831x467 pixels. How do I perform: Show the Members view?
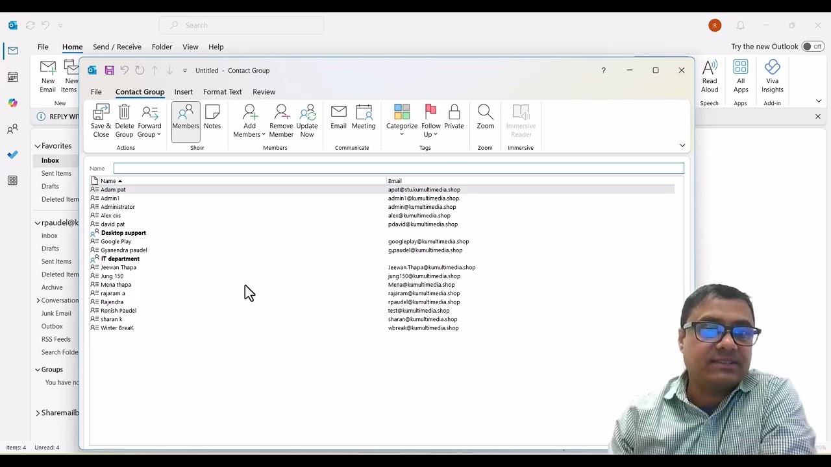[186, 121]
